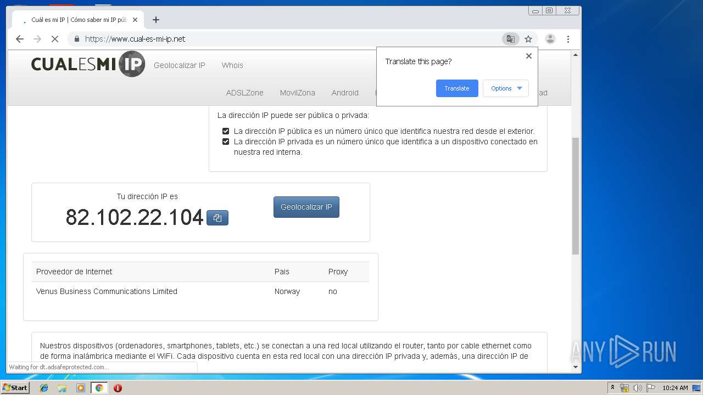Click the network tray icon

(x=624, y=388)
